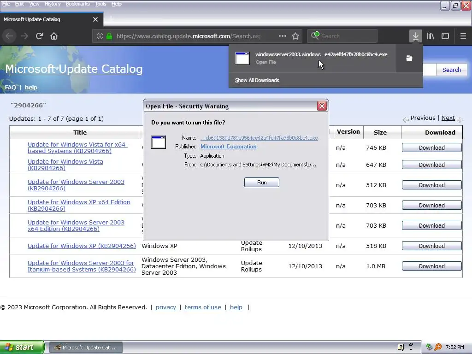Click the downloaded exe file icon
This screenshot has height=354, width=472.
[x=242, y=58]
